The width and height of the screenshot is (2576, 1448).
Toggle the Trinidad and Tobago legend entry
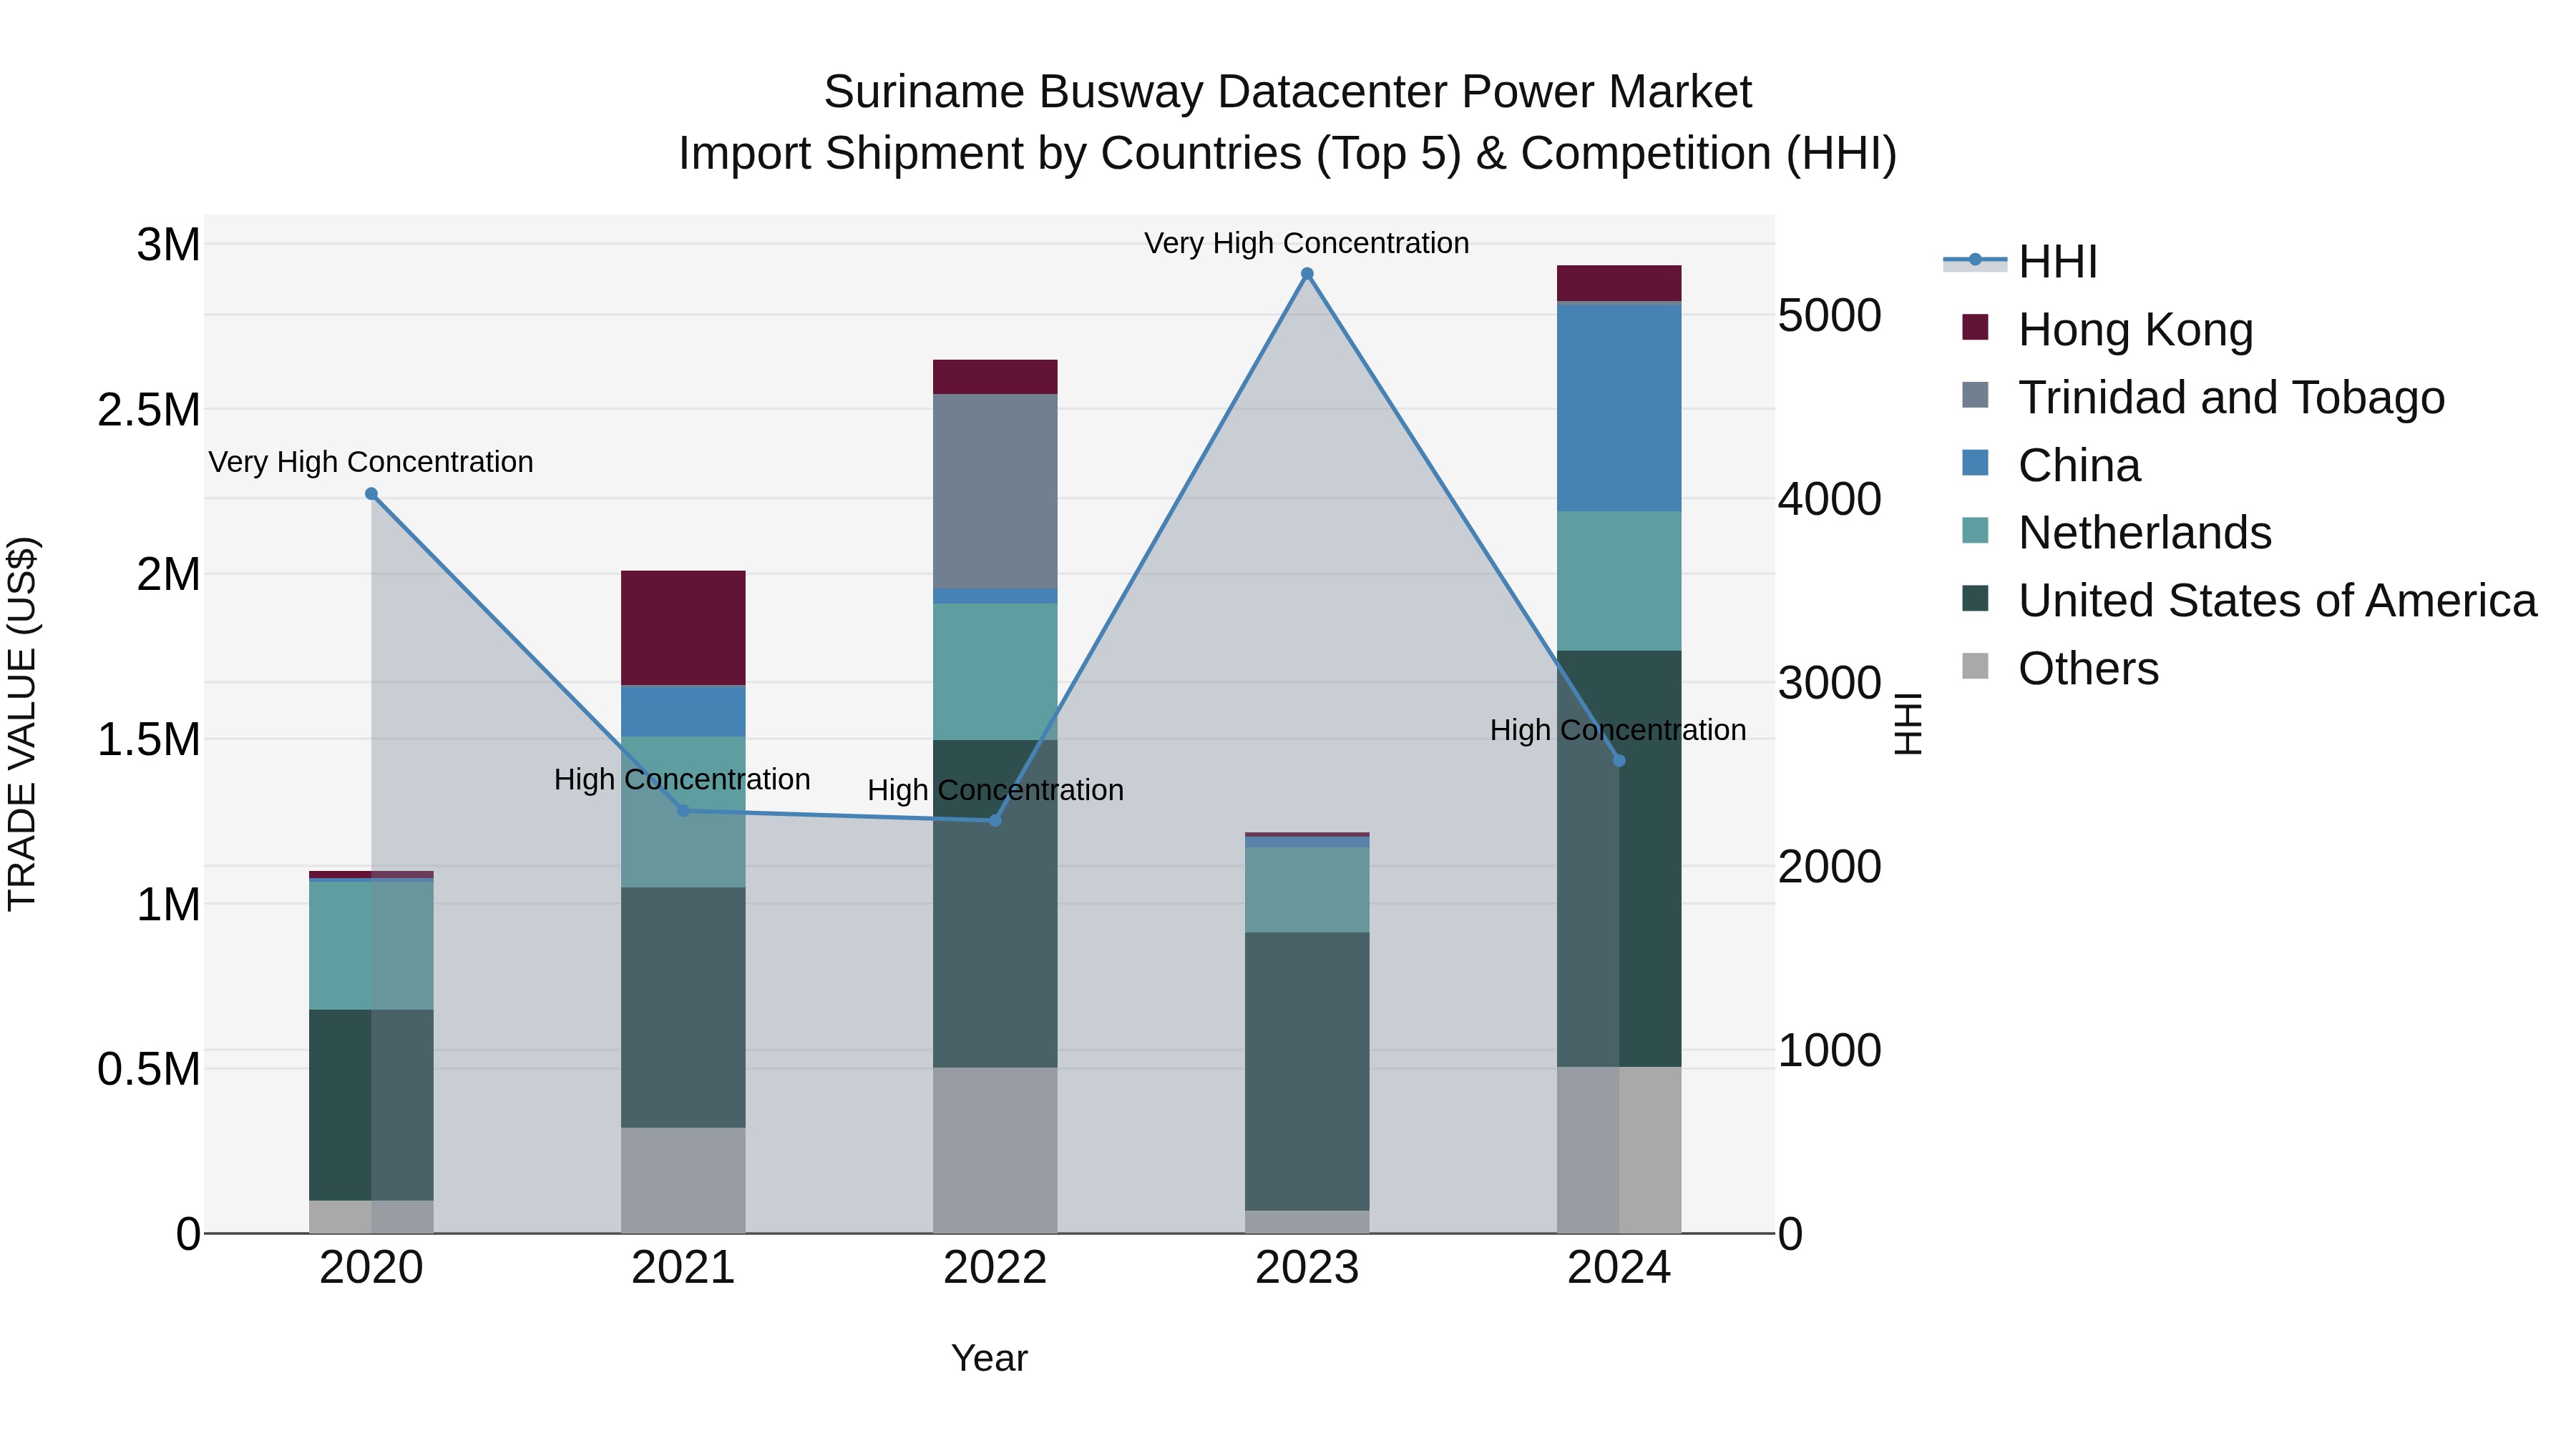[x=2203, y=398]
